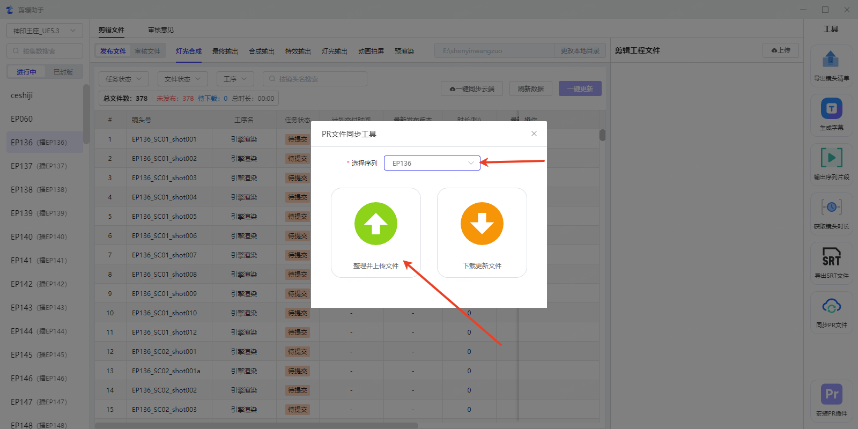Open the file status filter dropdown
The image size is (858, 429).
point(182,79)
